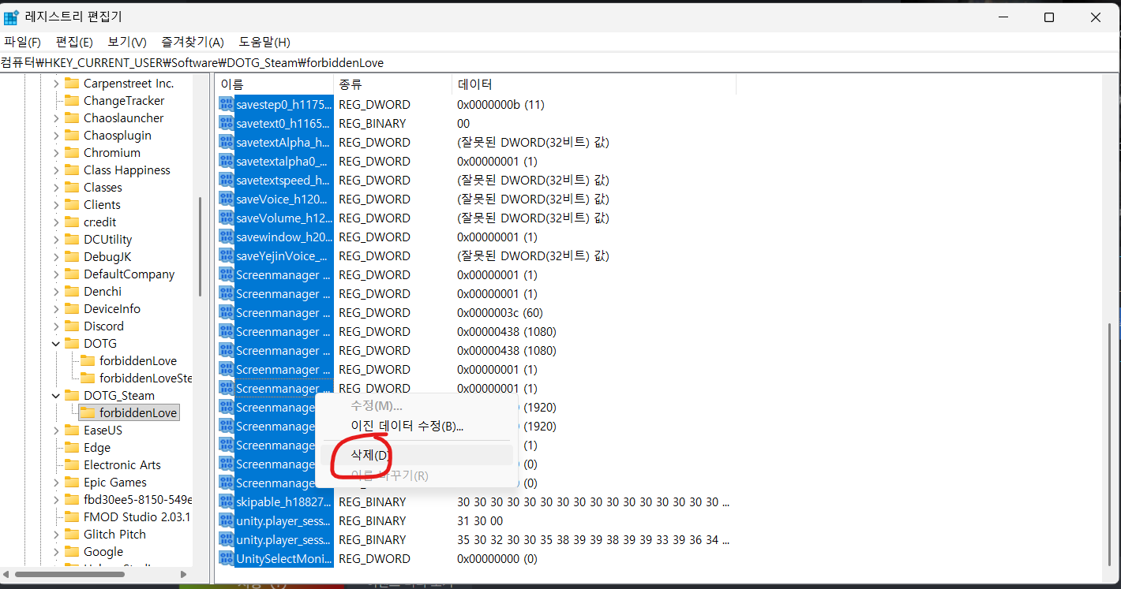Image resolution: width=1121 pixels, height=589 pixels.
Task: Click the savestep0 DWORD value icon
Action: [227, 104]
